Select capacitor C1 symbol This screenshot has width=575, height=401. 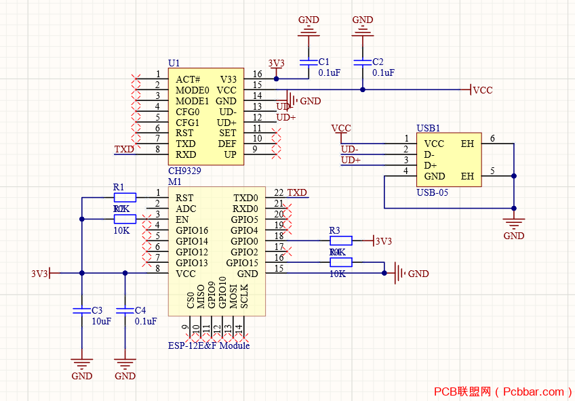coord(309,62)
